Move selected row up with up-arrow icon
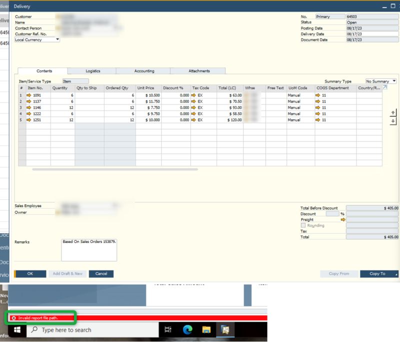The height and width of the screenshot is (342, 400). pyautogui.click(x=393, y=113)
